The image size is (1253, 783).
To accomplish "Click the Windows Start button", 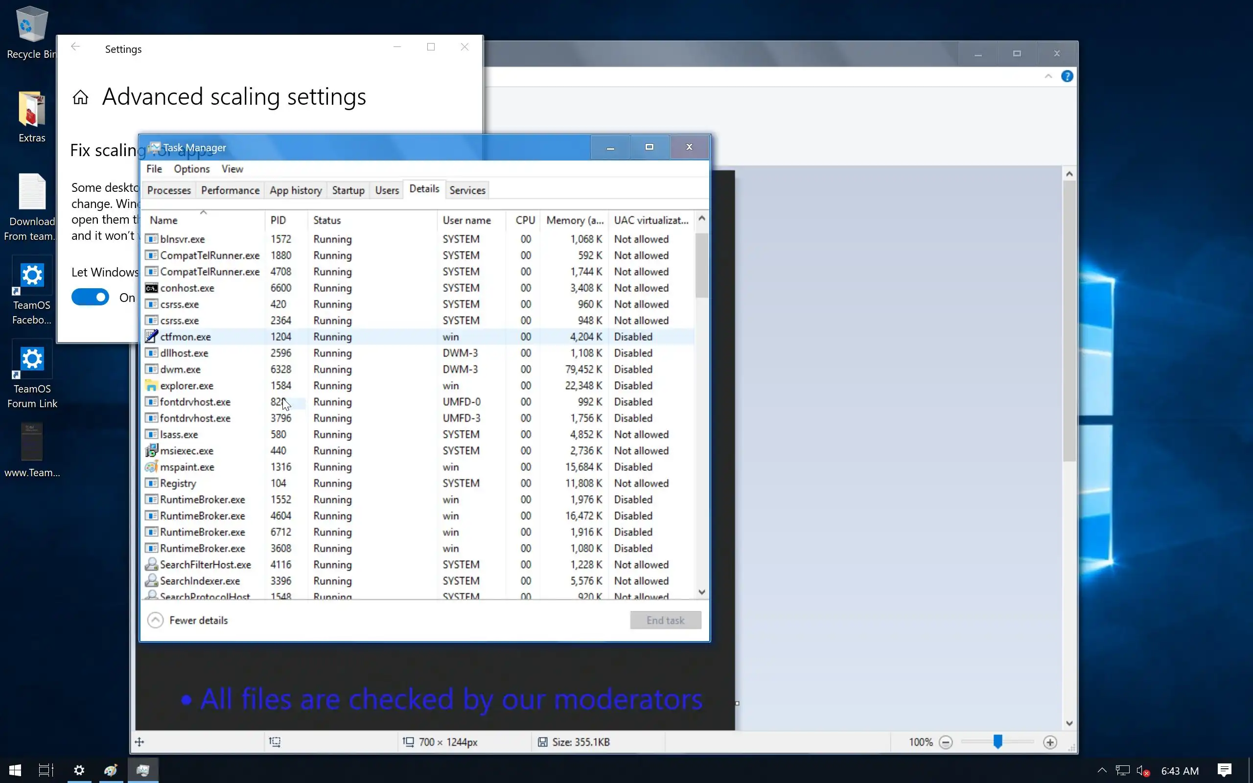I will tap(15, 770).
